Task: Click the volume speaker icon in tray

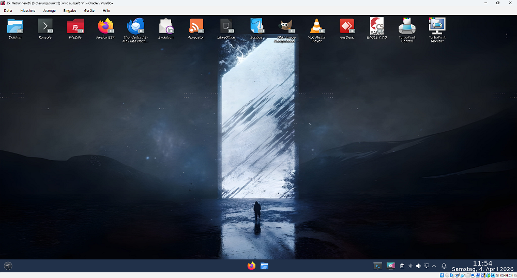Action: (x=418, y=266)
